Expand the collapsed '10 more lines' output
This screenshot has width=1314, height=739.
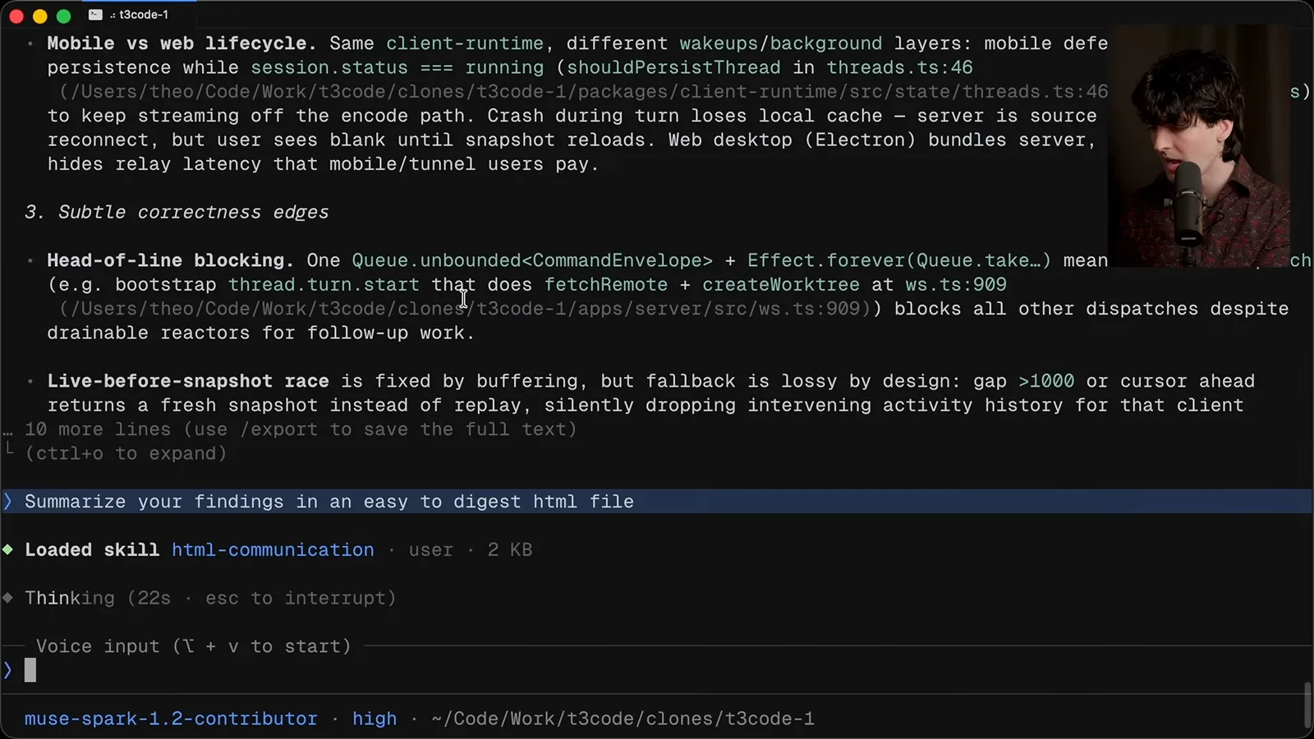(301, 429)
